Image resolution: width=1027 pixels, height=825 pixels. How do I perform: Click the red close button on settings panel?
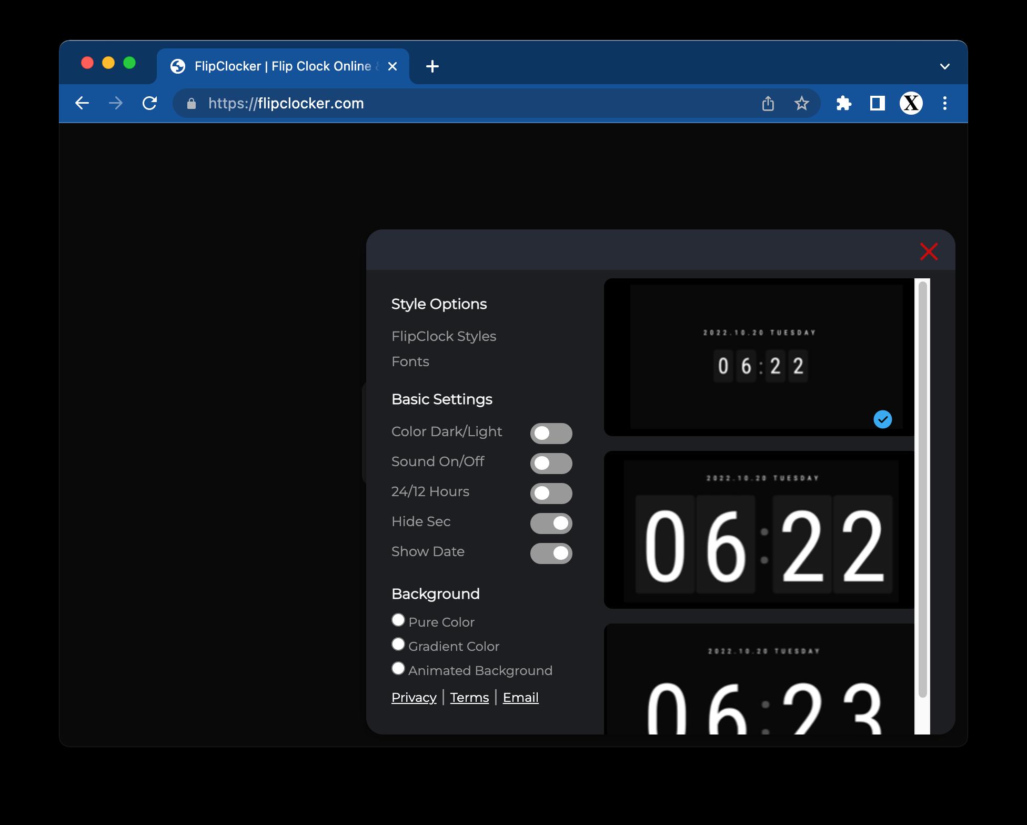point(929,251)
